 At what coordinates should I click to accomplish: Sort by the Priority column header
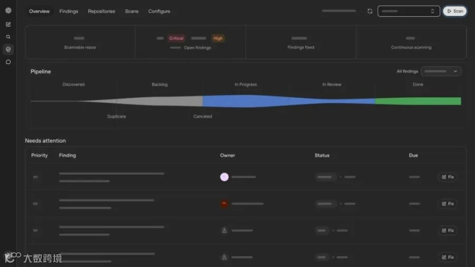[40, 155]
